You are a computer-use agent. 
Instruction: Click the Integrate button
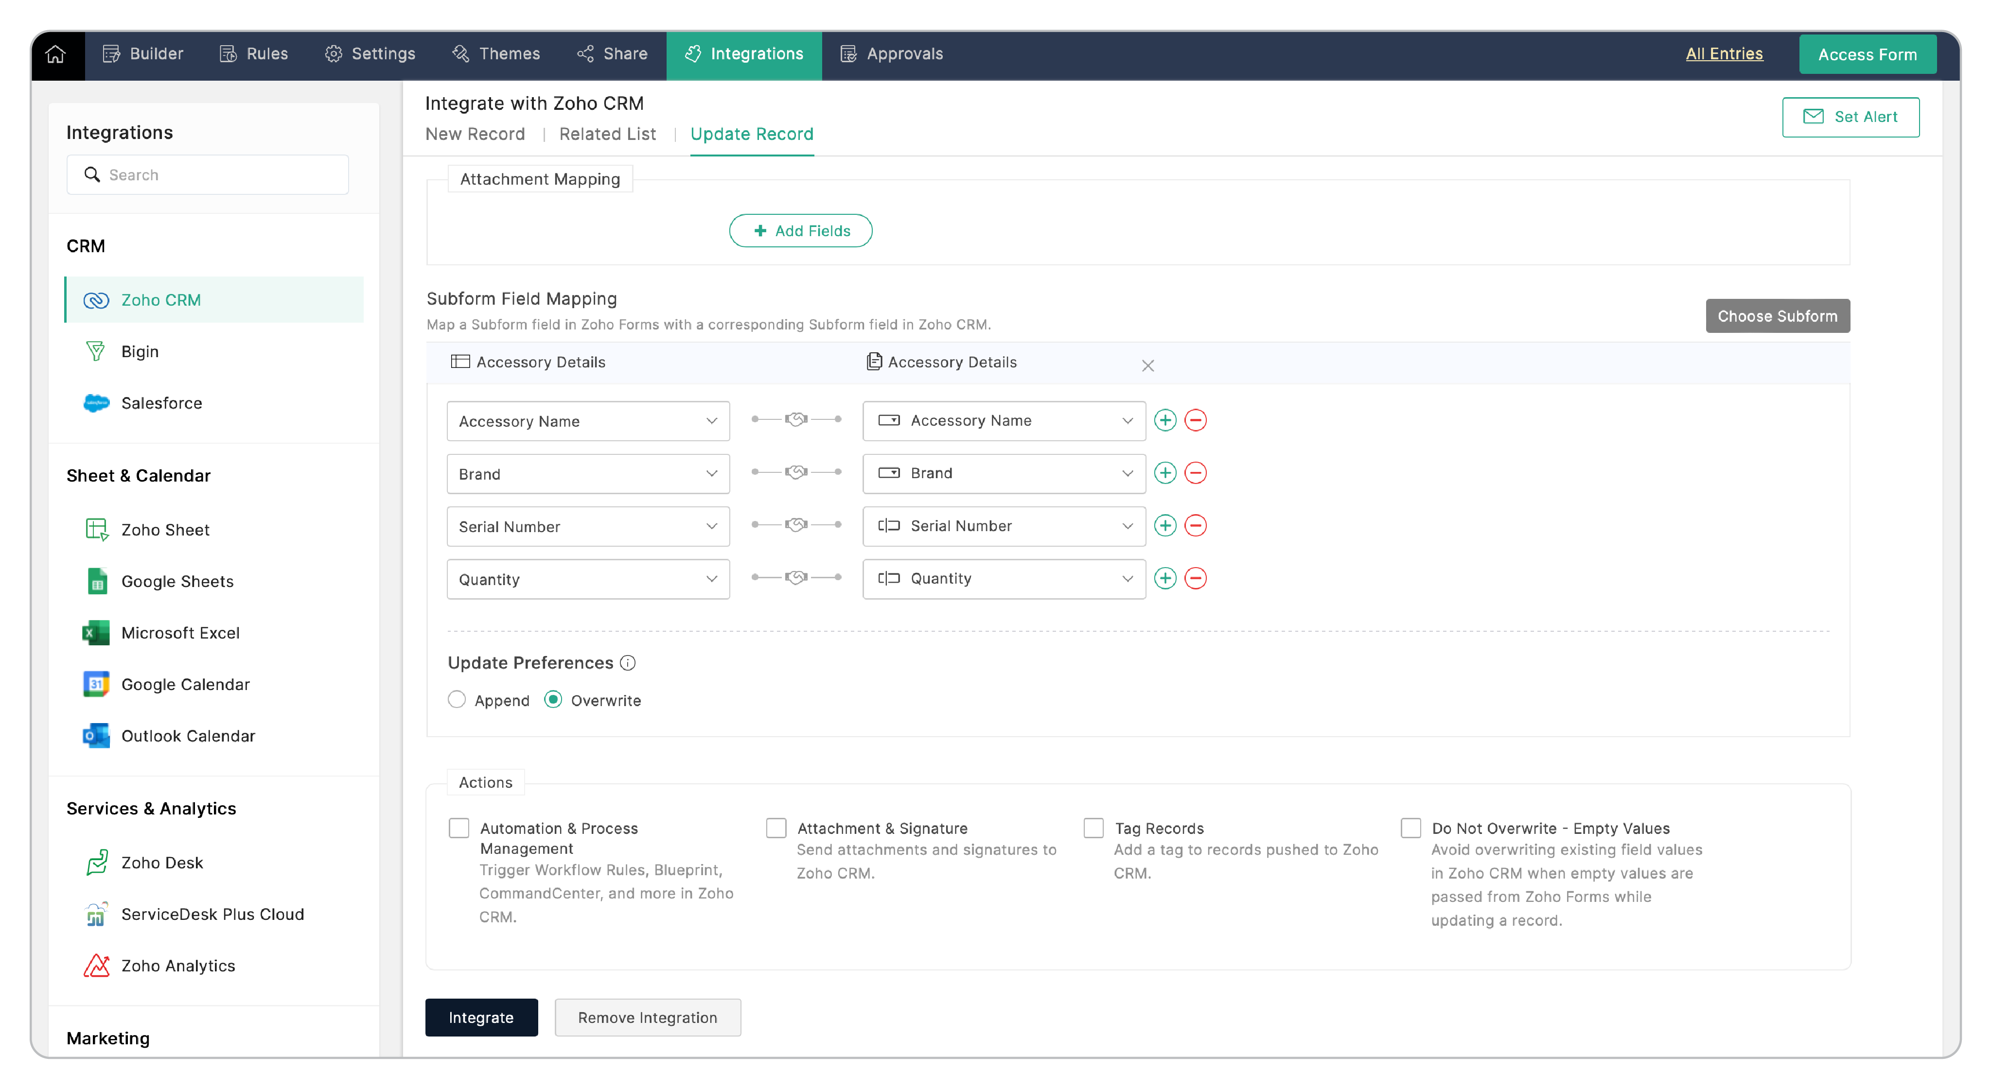(481, 1017)
